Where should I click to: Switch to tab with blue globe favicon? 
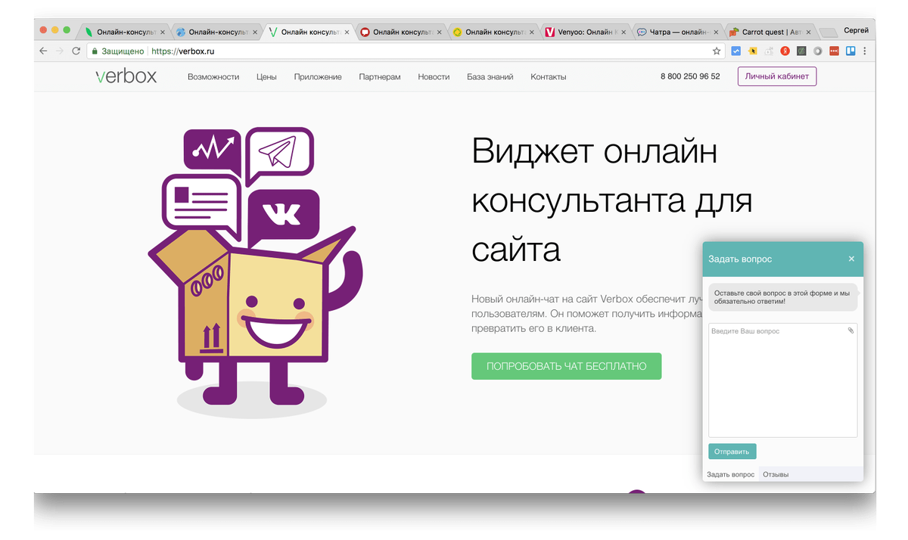click(216, 32)
